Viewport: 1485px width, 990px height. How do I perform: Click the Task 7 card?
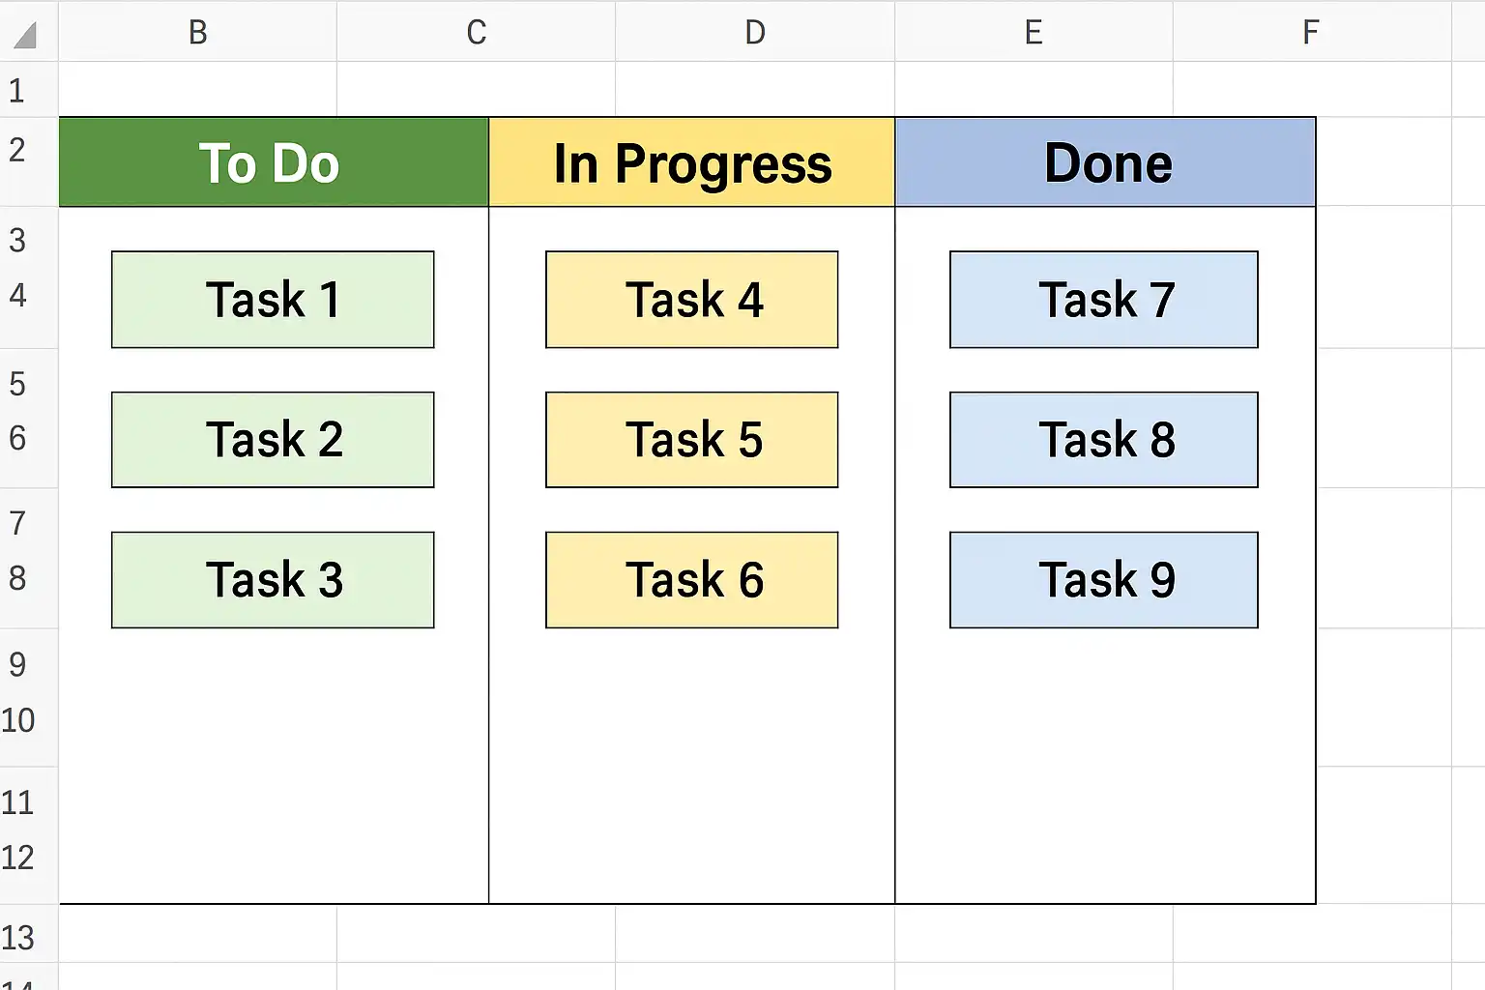click(x=1103, y=300)
